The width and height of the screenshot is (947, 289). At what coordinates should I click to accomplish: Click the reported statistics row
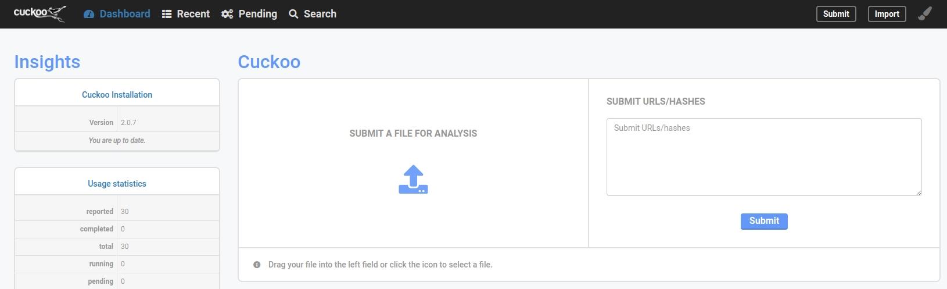pos(117,212)
